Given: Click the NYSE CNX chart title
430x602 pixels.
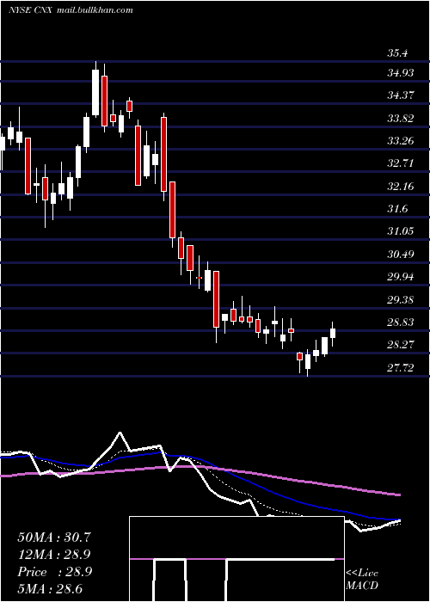Looking at the screenshot, I should (x=31, y=10).
